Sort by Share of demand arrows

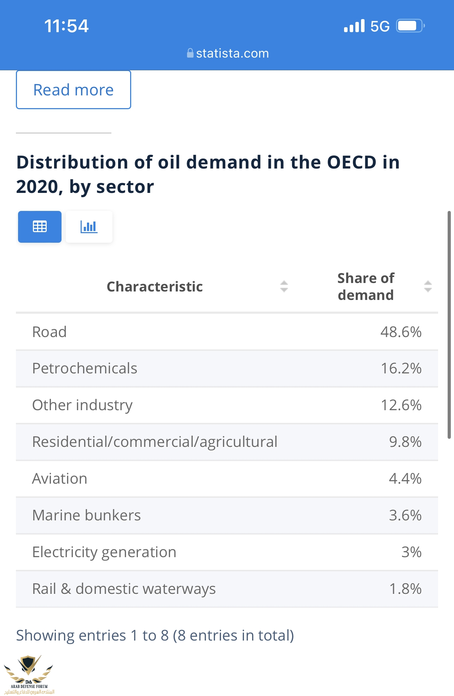coord(428,286)
